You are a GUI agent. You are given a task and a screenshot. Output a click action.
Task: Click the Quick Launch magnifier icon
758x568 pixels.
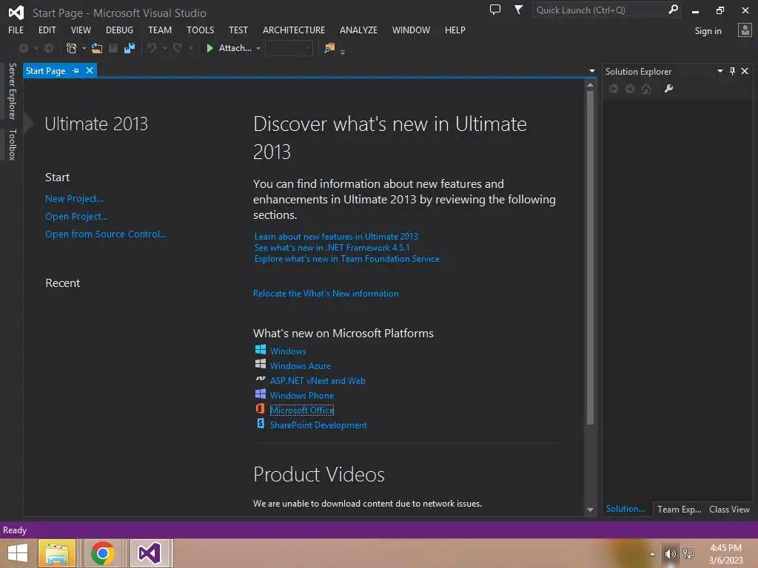click(672, 10)
